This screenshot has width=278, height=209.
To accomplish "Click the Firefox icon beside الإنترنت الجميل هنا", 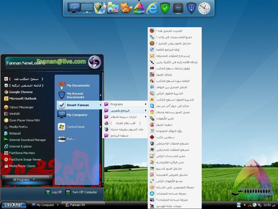I will 152,31.
